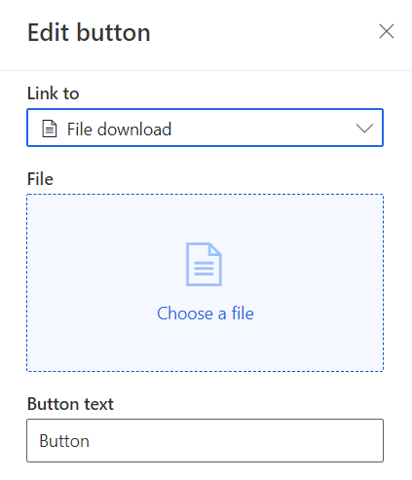
Task: Select the File download option text
Action: click(x=119, y=129)
